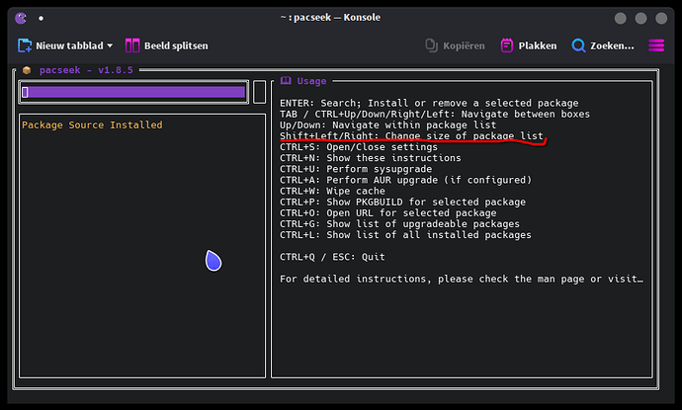
Task: Click the CTRL+Q / ESC: Quit line
Action: click(x=332, y=257)
